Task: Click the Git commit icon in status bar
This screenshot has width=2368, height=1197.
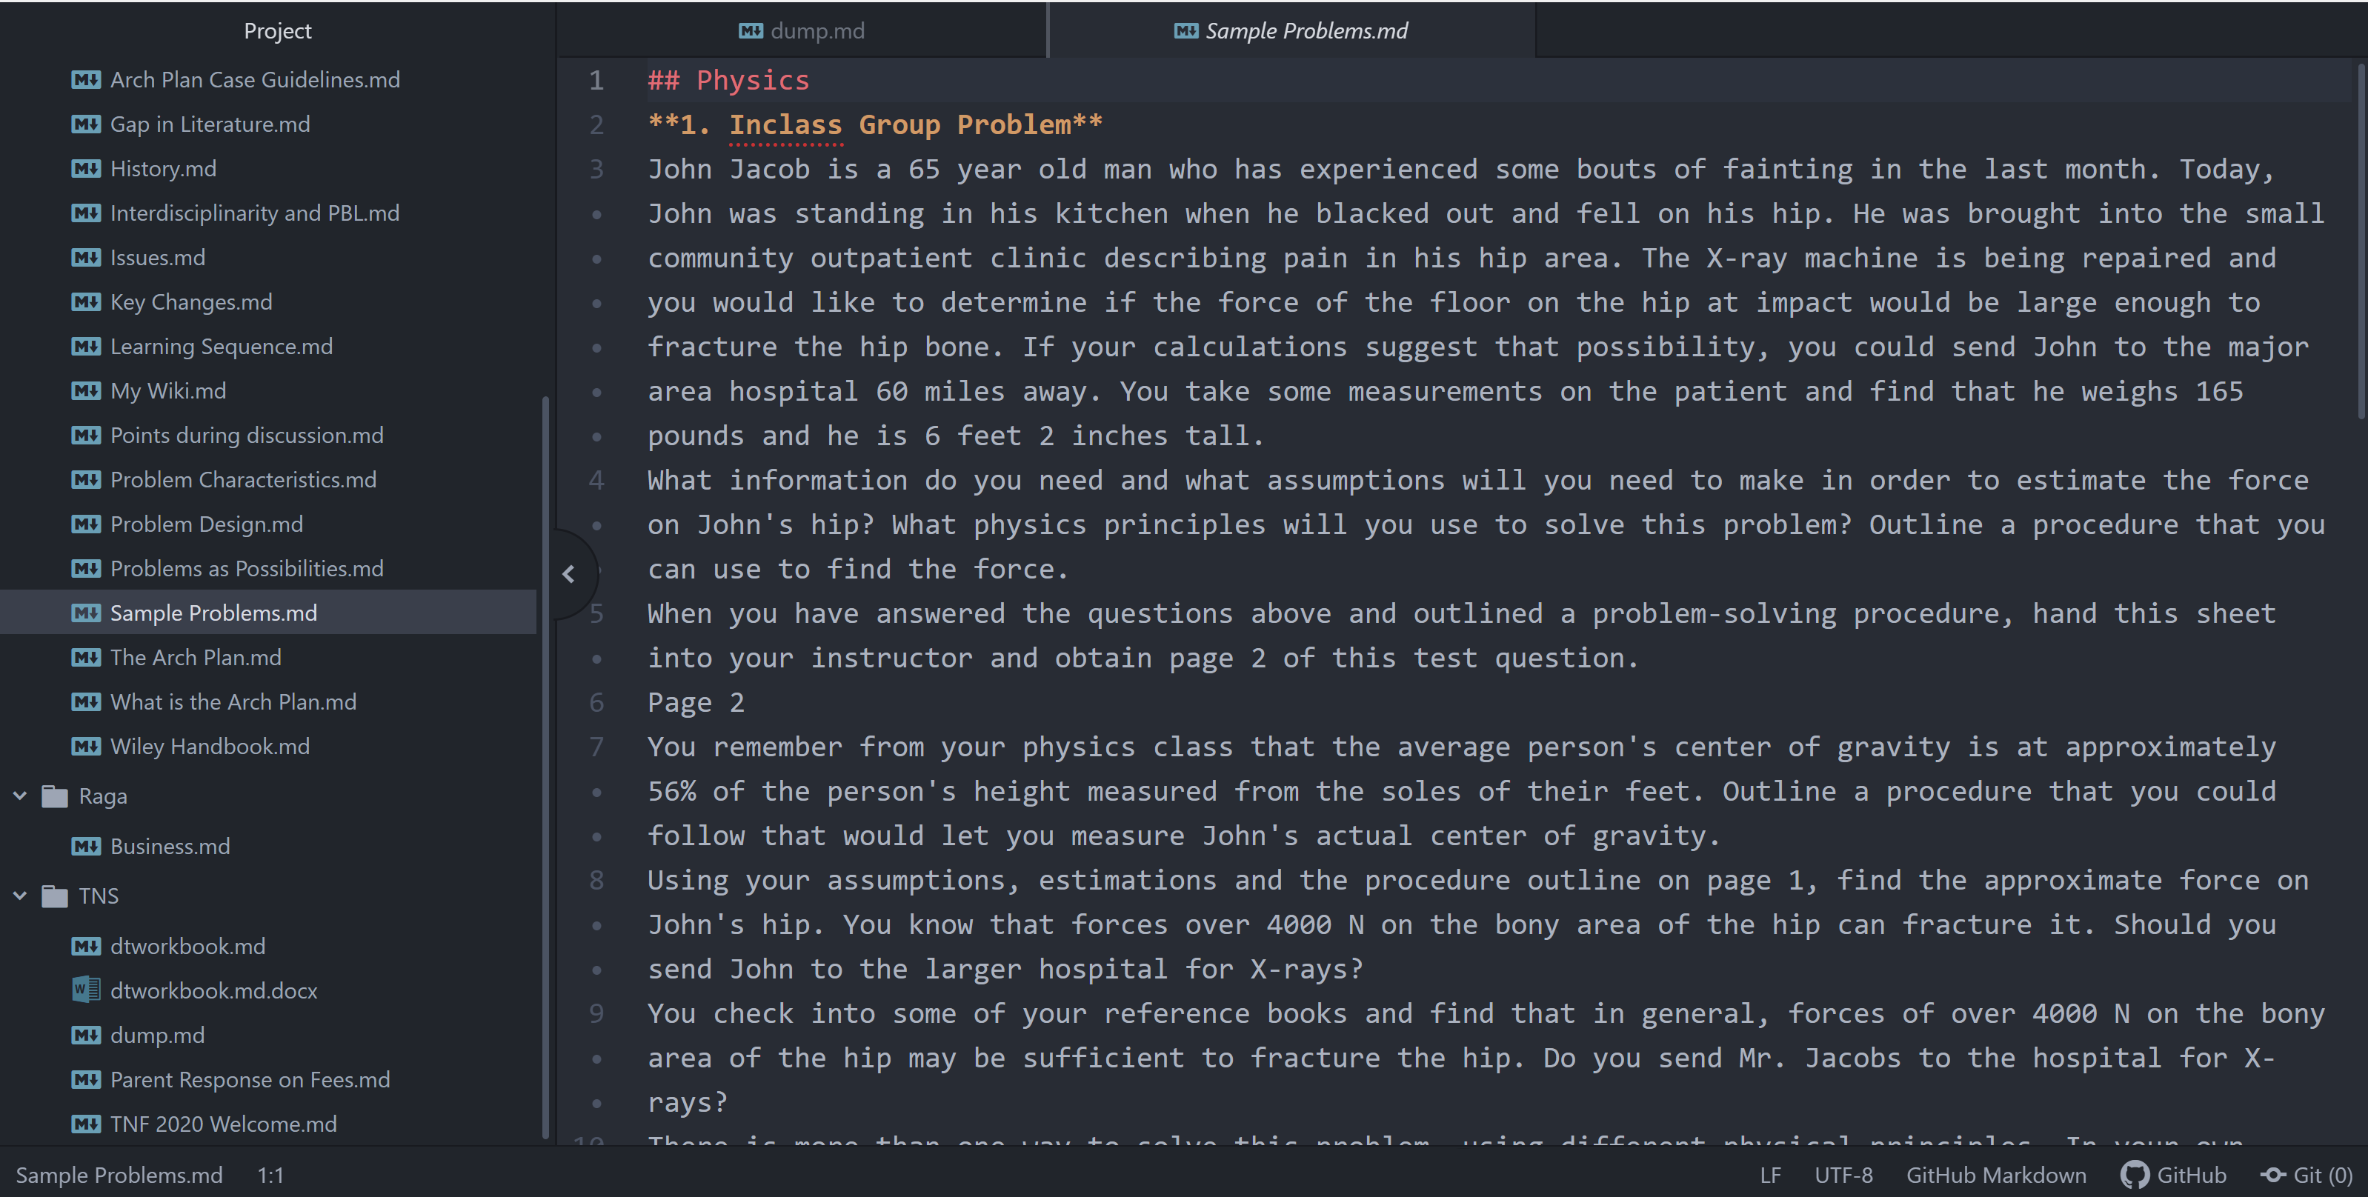Action: coord(2274,1175)
